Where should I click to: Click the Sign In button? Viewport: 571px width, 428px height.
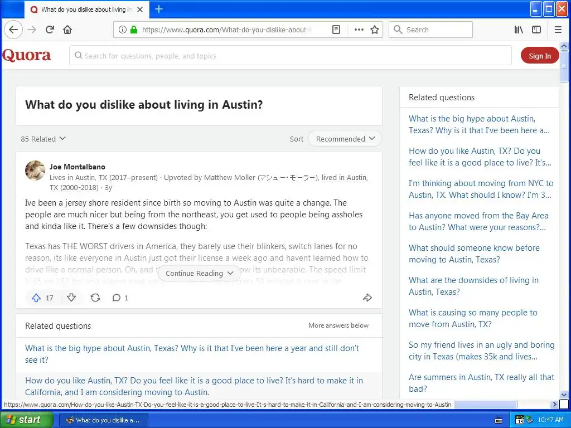pyautogui.click(x=540, y=56)
